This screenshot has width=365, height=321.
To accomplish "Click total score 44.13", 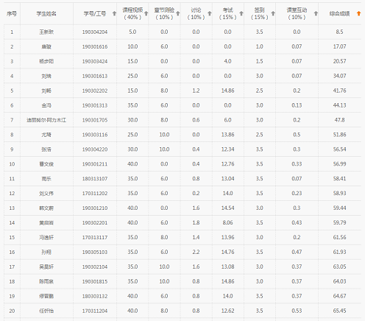I will pos(339,105).
